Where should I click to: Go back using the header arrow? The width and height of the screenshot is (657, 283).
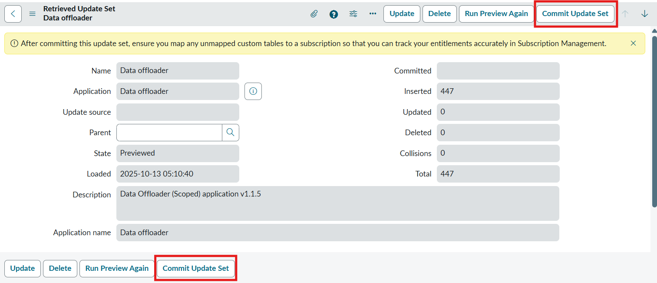pyautogui.click(x=13, y=14)
